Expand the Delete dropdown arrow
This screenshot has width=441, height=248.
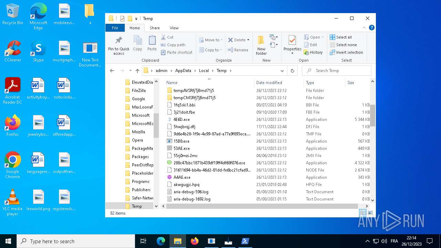click(248, 40)
